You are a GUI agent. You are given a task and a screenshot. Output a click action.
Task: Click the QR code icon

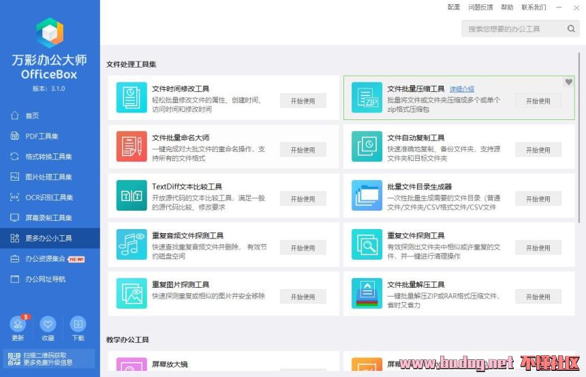tap(14, 359)
